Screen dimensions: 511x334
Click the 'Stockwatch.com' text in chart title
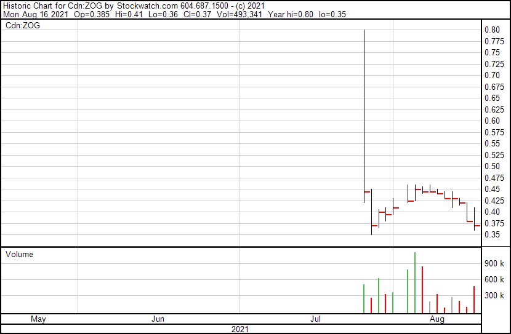coord(147,6)
